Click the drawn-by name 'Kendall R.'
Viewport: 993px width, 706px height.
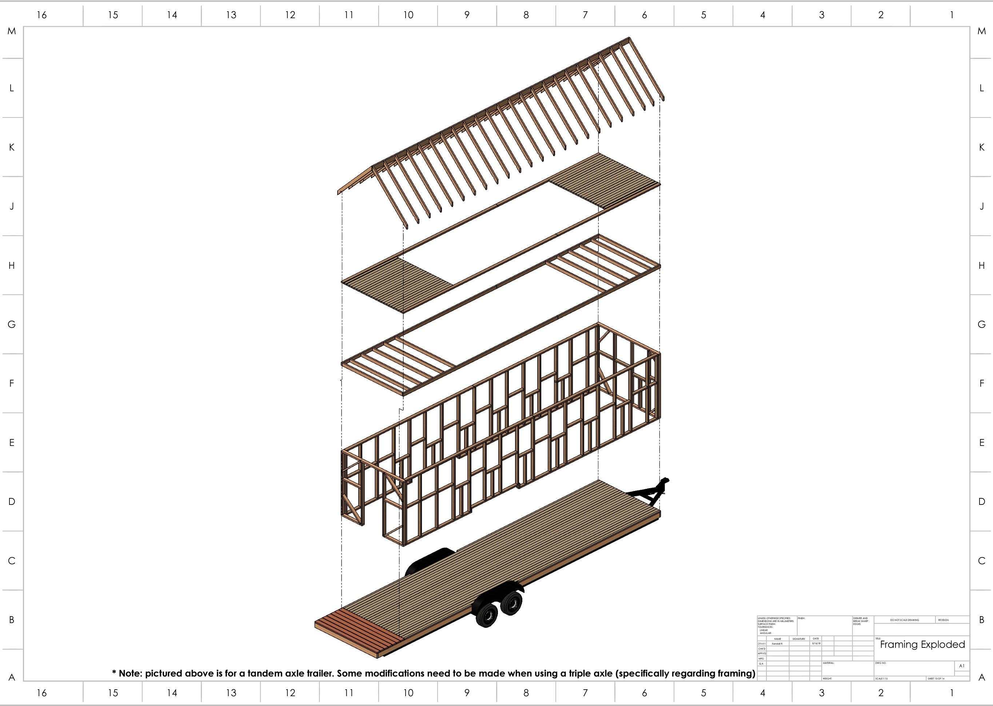coord(777,643)
